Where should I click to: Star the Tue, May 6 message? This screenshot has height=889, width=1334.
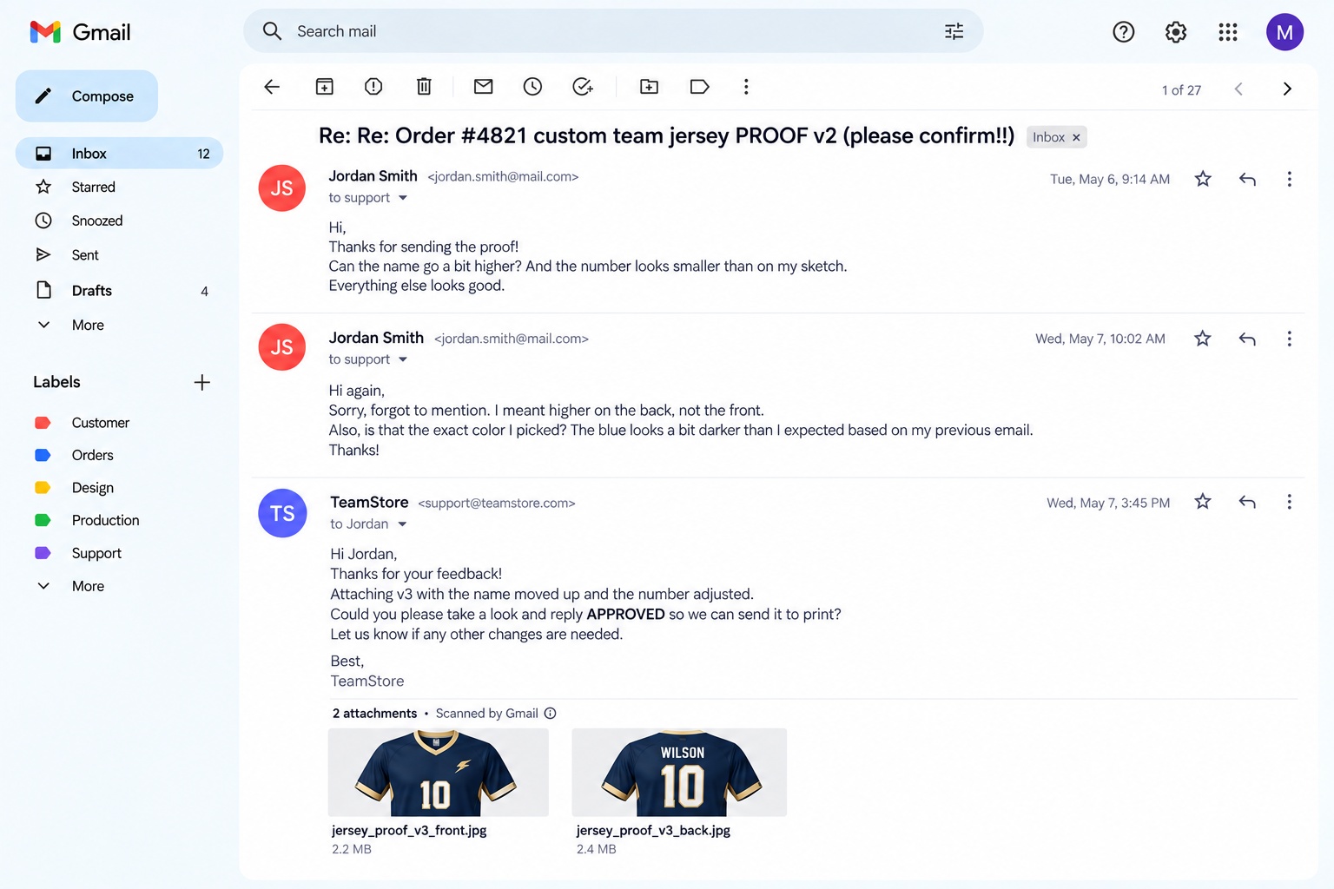pyautogui.click(x=1203, y=179)
